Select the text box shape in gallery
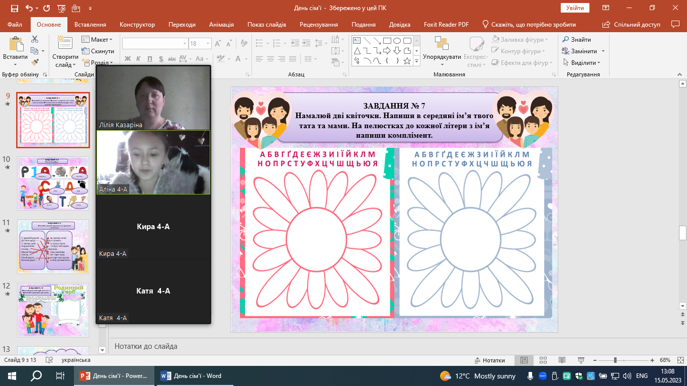 coord(357,41)
